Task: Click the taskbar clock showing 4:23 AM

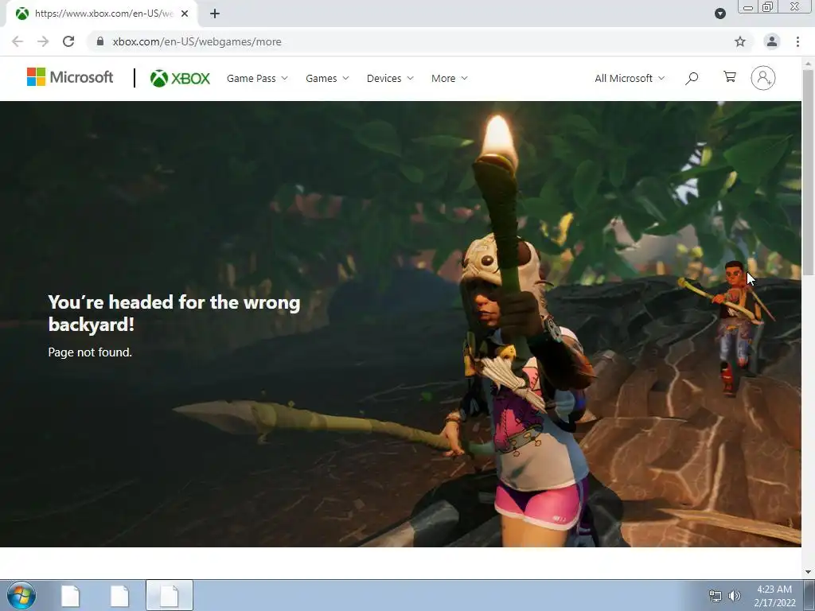Action: click(774, 596)
